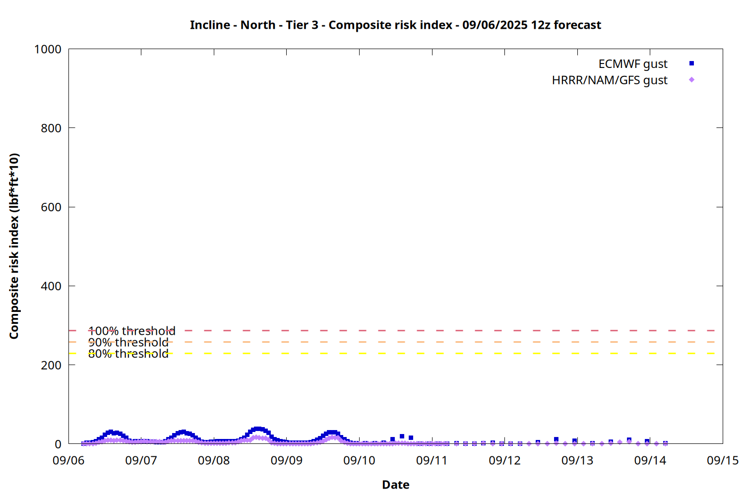This screenshot has width=744, height=496.
Task: Click the y-axis label 400
Action: pyautogui.click(x=51, y=286)
